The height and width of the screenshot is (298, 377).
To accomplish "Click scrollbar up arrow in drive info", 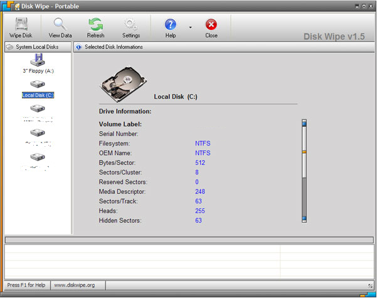I will tap(304, 123).
